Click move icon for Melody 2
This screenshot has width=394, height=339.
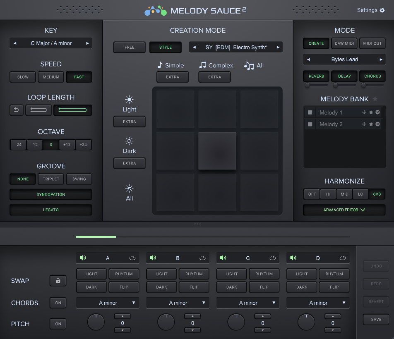tap(364, 124)
